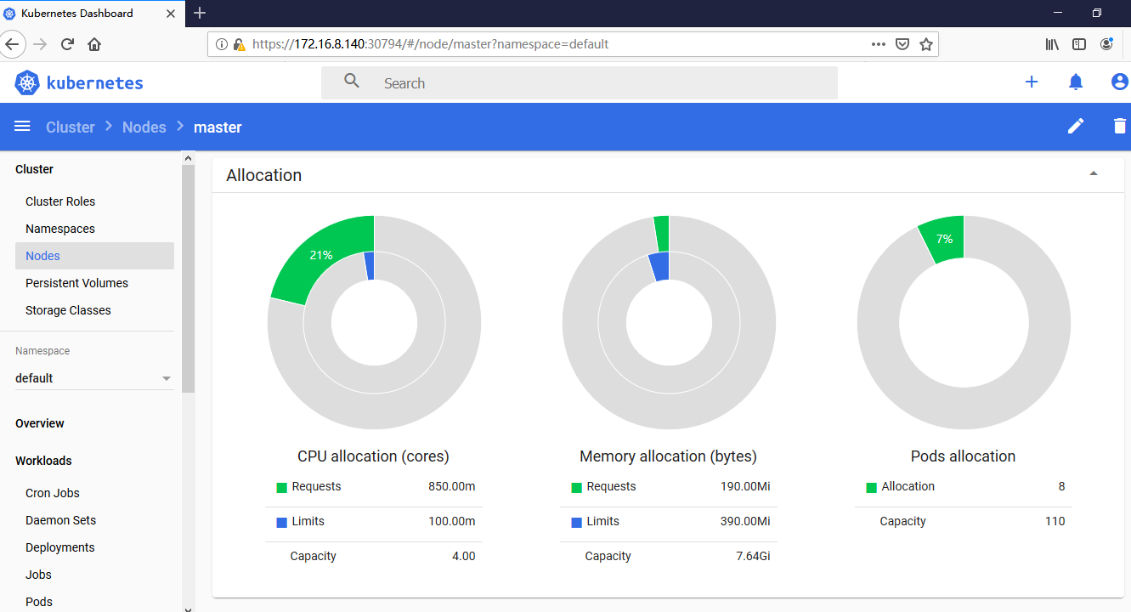Click the insecure connection lock warning icon

tap(239, 44)
